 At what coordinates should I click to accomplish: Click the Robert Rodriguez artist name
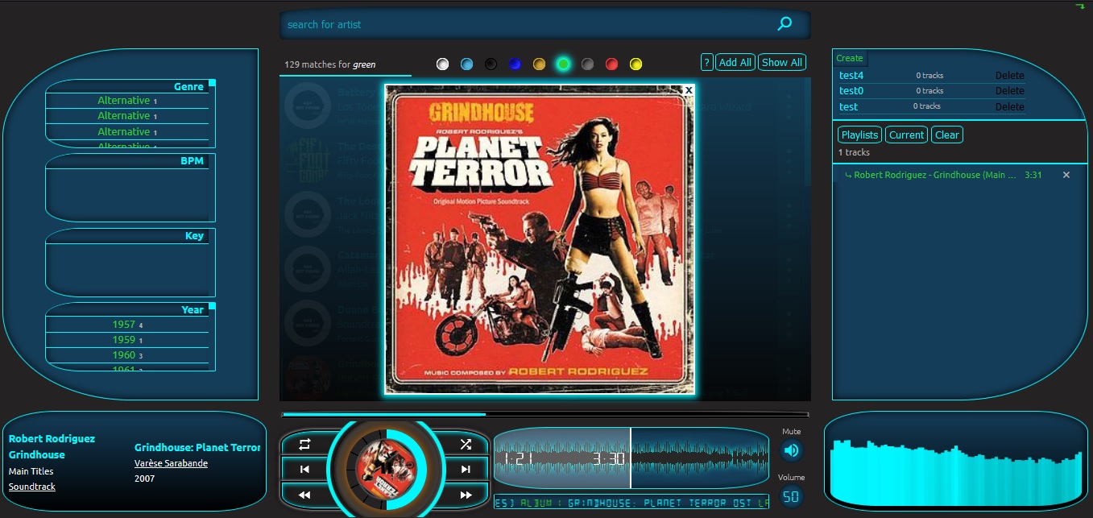[x=52, y=439]
